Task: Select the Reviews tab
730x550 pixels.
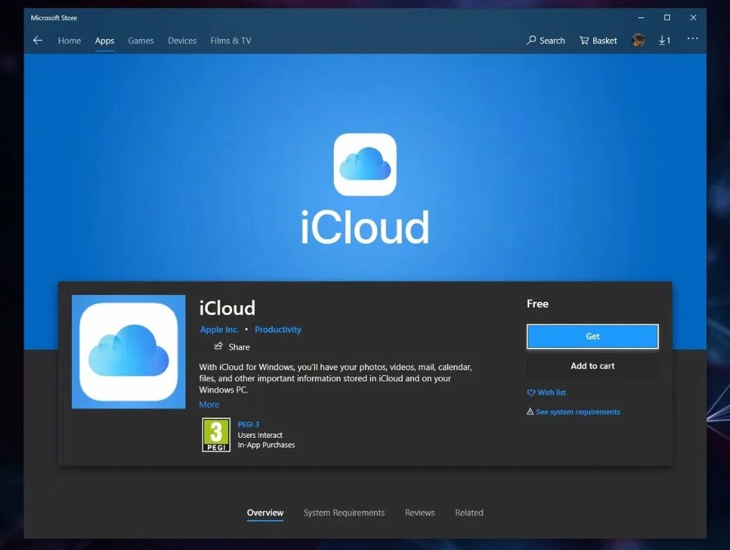Action: [x=419, y=512]
